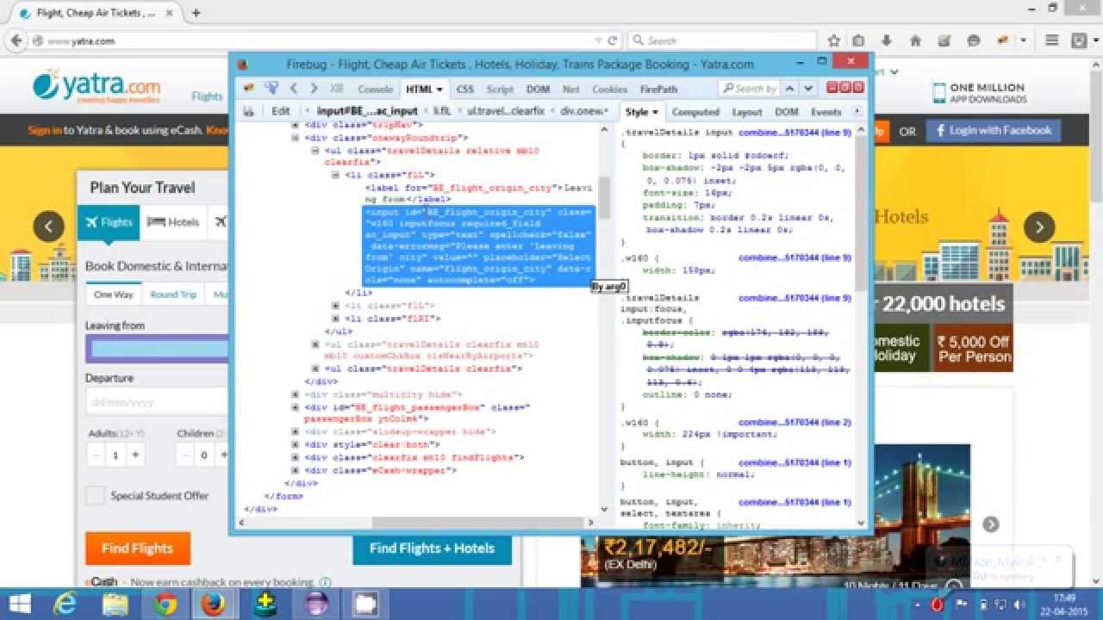Click the break-on-mutate icon beside Edit
This screenshot has height=620, width=1103.
point(248,111)
